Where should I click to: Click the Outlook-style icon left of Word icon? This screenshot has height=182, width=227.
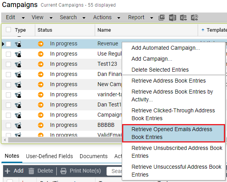[162, 18]
